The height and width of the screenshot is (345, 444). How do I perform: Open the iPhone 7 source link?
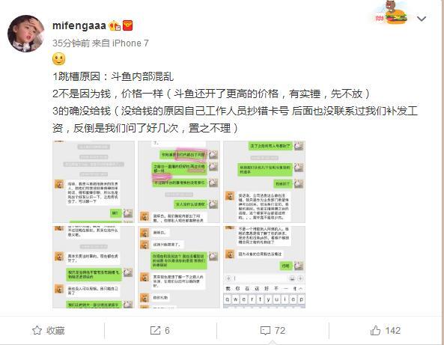pyautogui.click(x=130, y=43)
